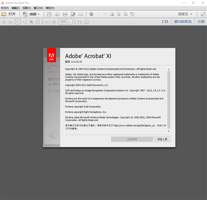Click the 法律声明 button

pos(132,139)
